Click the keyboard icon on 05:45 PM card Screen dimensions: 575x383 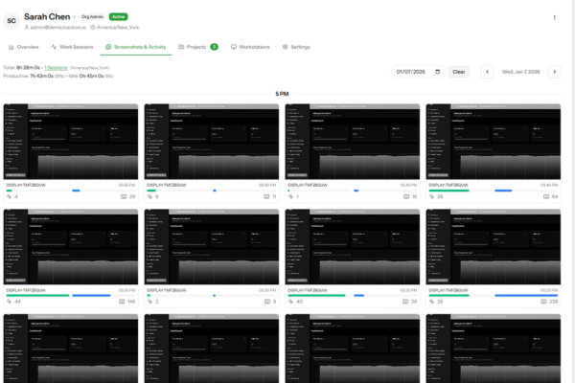point(406,197)
